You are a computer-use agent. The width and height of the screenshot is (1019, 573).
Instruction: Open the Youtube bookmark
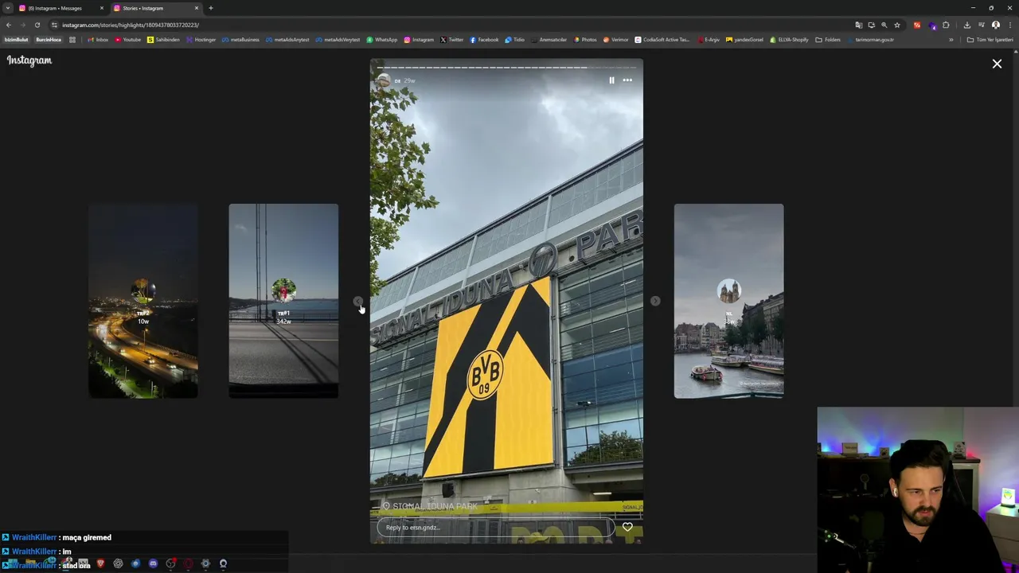127,40
